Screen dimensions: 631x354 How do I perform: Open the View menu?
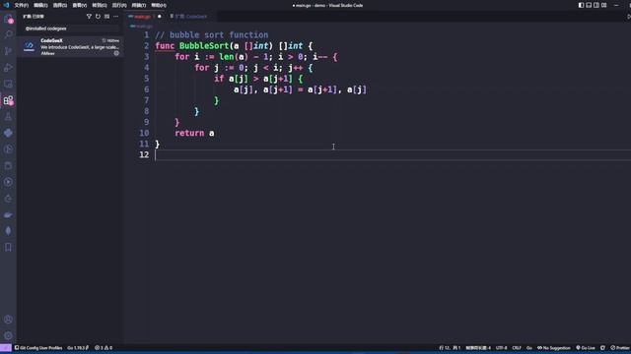[80, 5]
